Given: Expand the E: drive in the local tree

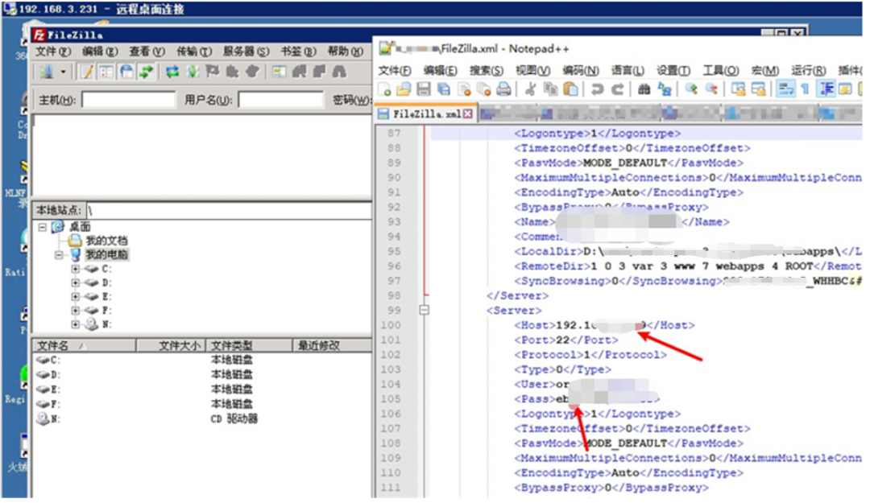Looking at the screenshot, I should pos(75,297).
